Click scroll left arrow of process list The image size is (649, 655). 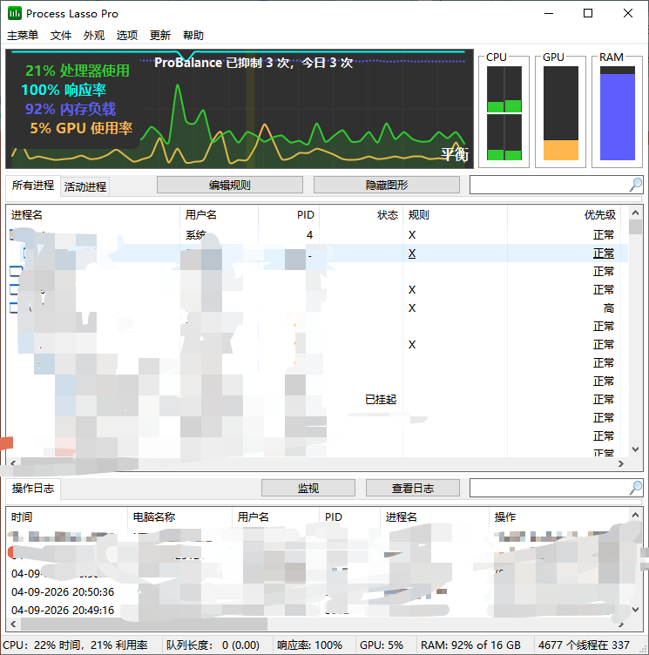pos(13,463)
